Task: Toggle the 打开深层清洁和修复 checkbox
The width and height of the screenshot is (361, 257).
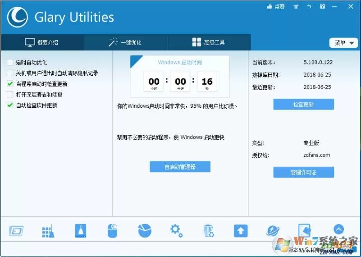Action: [x=10, y=94]
